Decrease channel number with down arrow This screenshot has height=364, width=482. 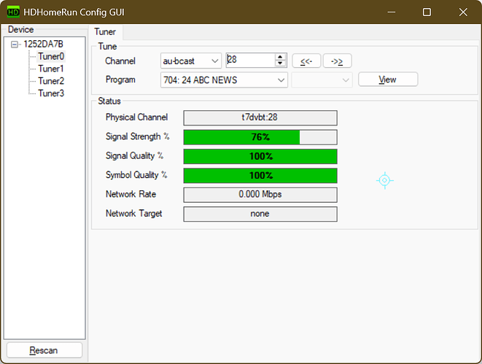point(279,64)
